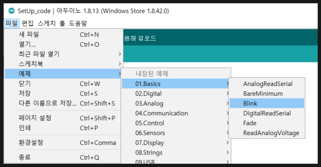The width and height of the screenshot is (321, 167).
Task: Select 새 파일 from the file menu
Action: tap(63, 34)
